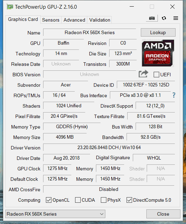
Task: Click the Device ID field 1002 67EF
Action: point(146,85)
